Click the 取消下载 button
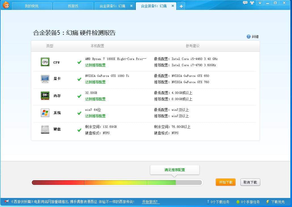 [x=250, y=182]
